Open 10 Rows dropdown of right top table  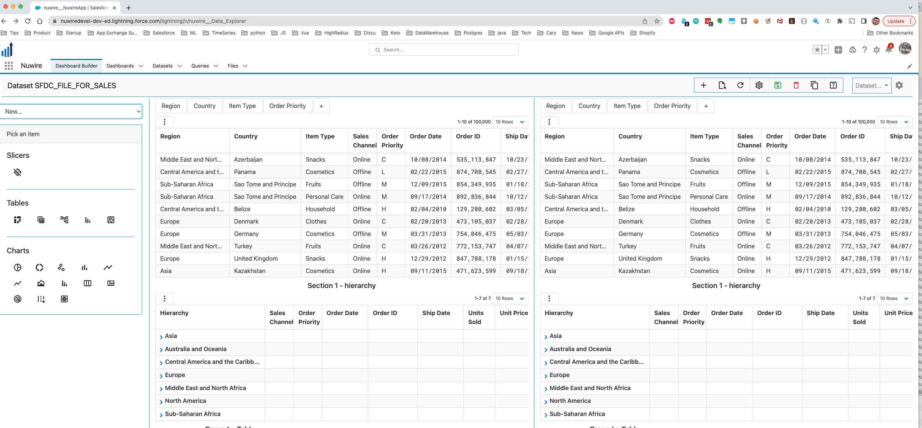tap(894, 122)
